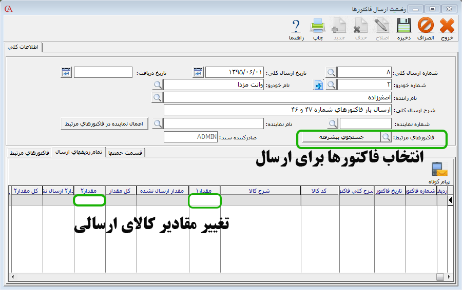Click the شماره خودرو input field
This screenshot has height=290, width=462.
pyautogui.click(x=364, y=85)
